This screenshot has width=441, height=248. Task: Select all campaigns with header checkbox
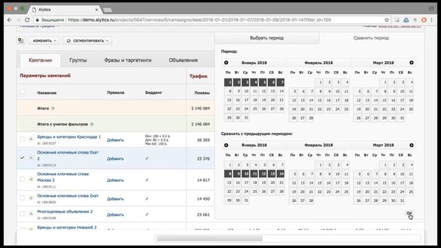click(22, 92)
